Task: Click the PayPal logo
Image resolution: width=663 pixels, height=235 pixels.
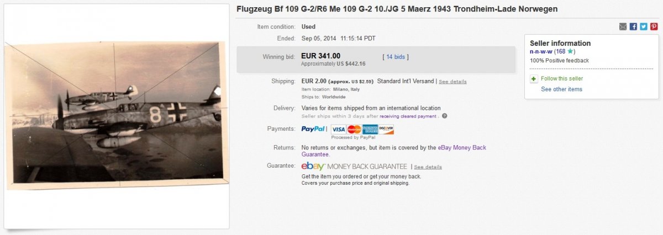Action: tap(313, 129)
